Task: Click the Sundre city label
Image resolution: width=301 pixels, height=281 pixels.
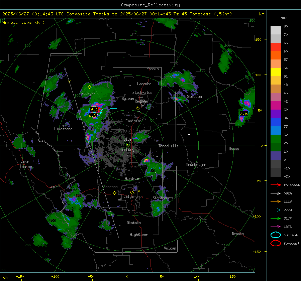Action: 101,139
